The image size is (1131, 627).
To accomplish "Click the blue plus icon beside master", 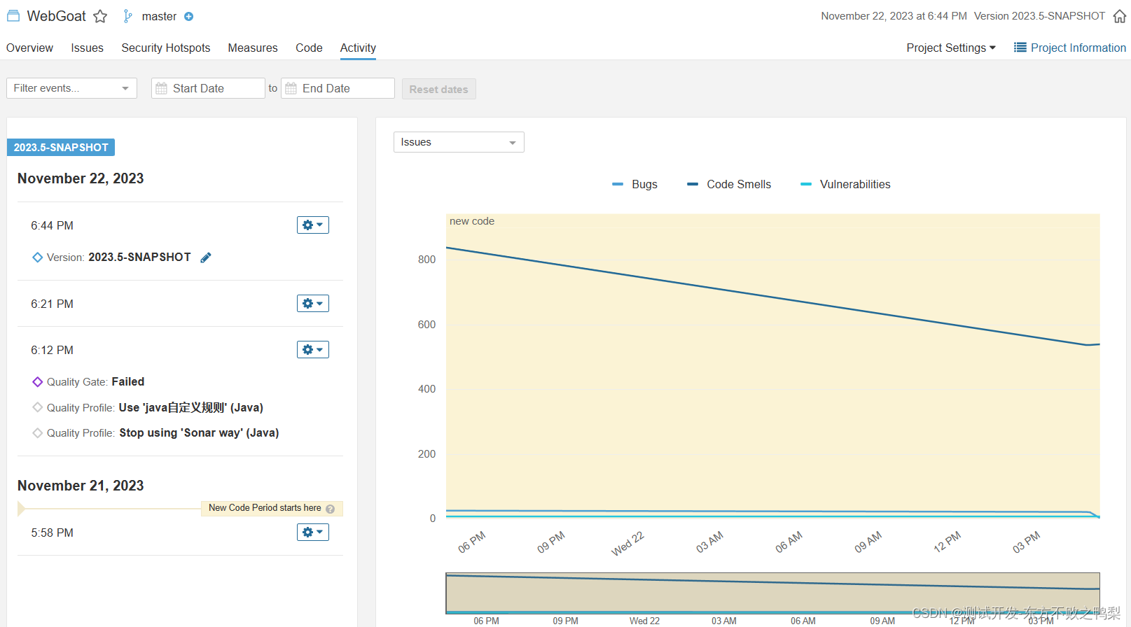I will pyautogui.click(x=188, y=17).
